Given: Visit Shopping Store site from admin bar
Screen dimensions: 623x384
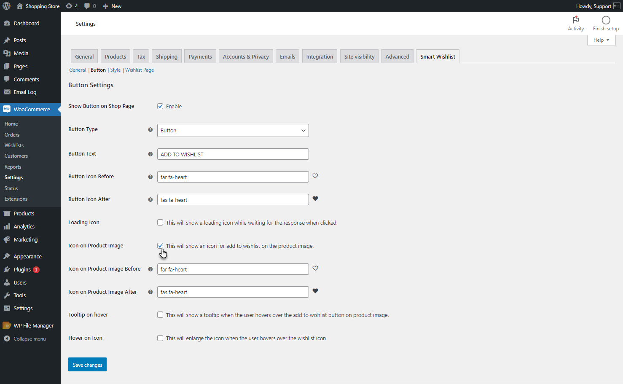Looking at the screenshot, I should (38, 6).
